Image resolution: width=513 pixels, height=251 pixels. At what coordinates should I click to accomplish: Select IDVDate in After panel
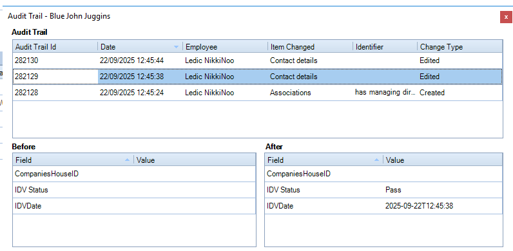coord(383,206)
